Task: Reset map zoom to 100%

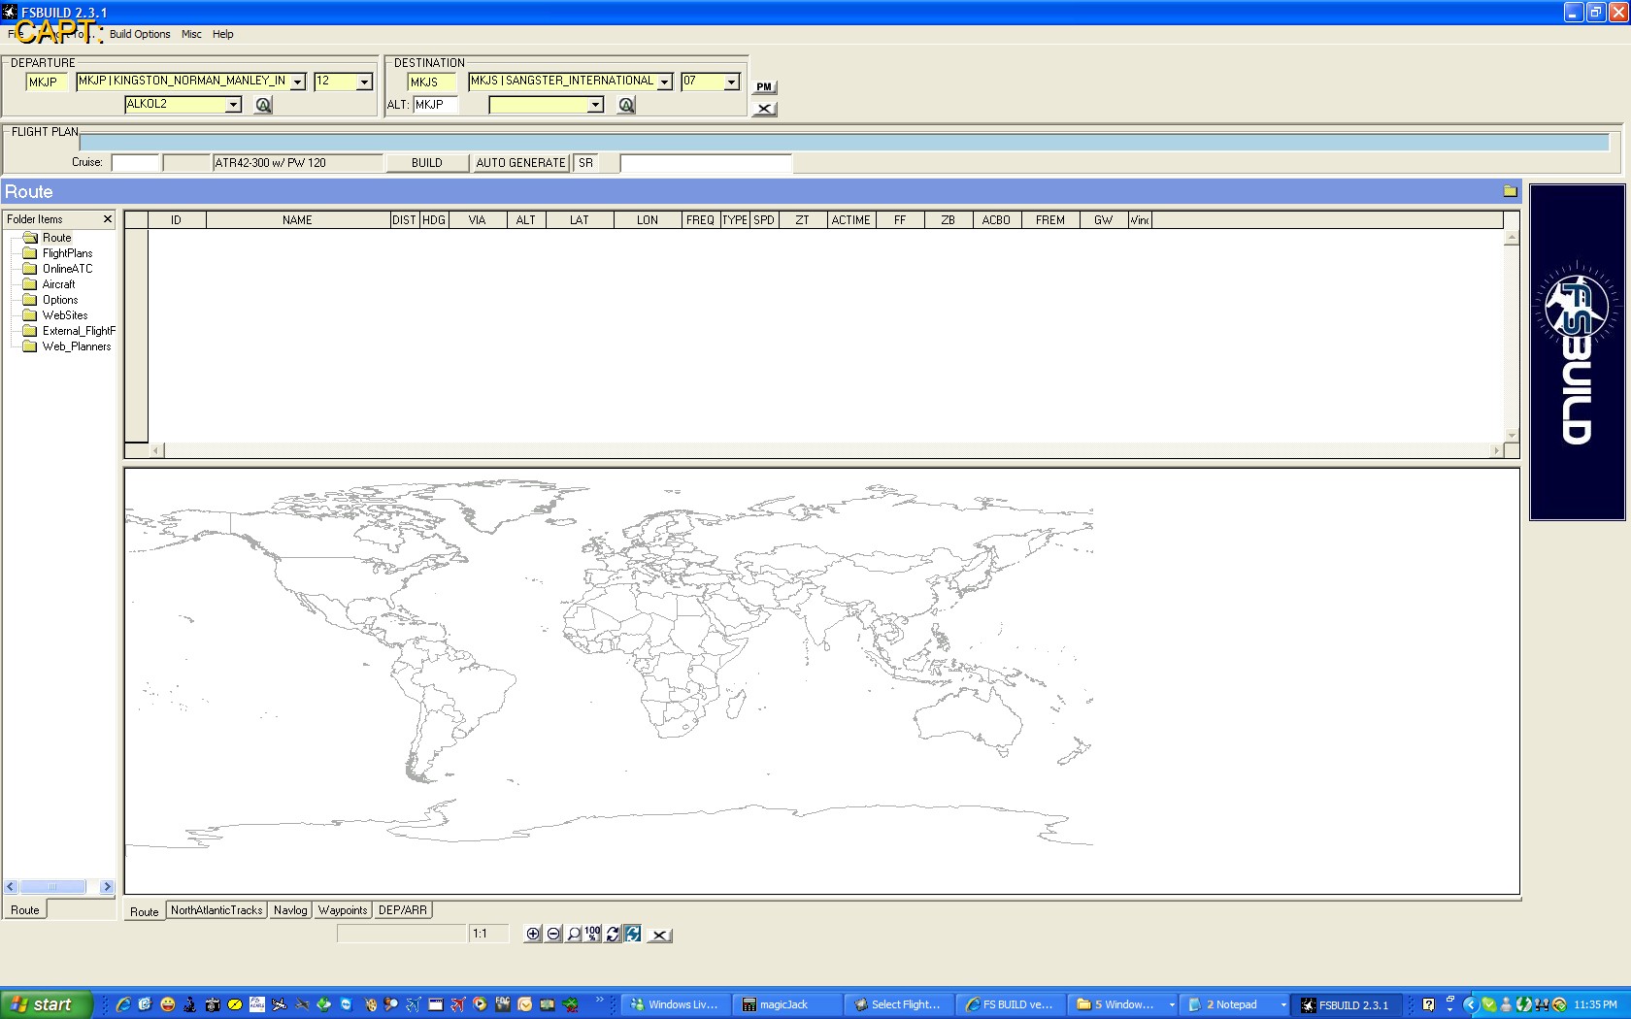Action: 592,934
